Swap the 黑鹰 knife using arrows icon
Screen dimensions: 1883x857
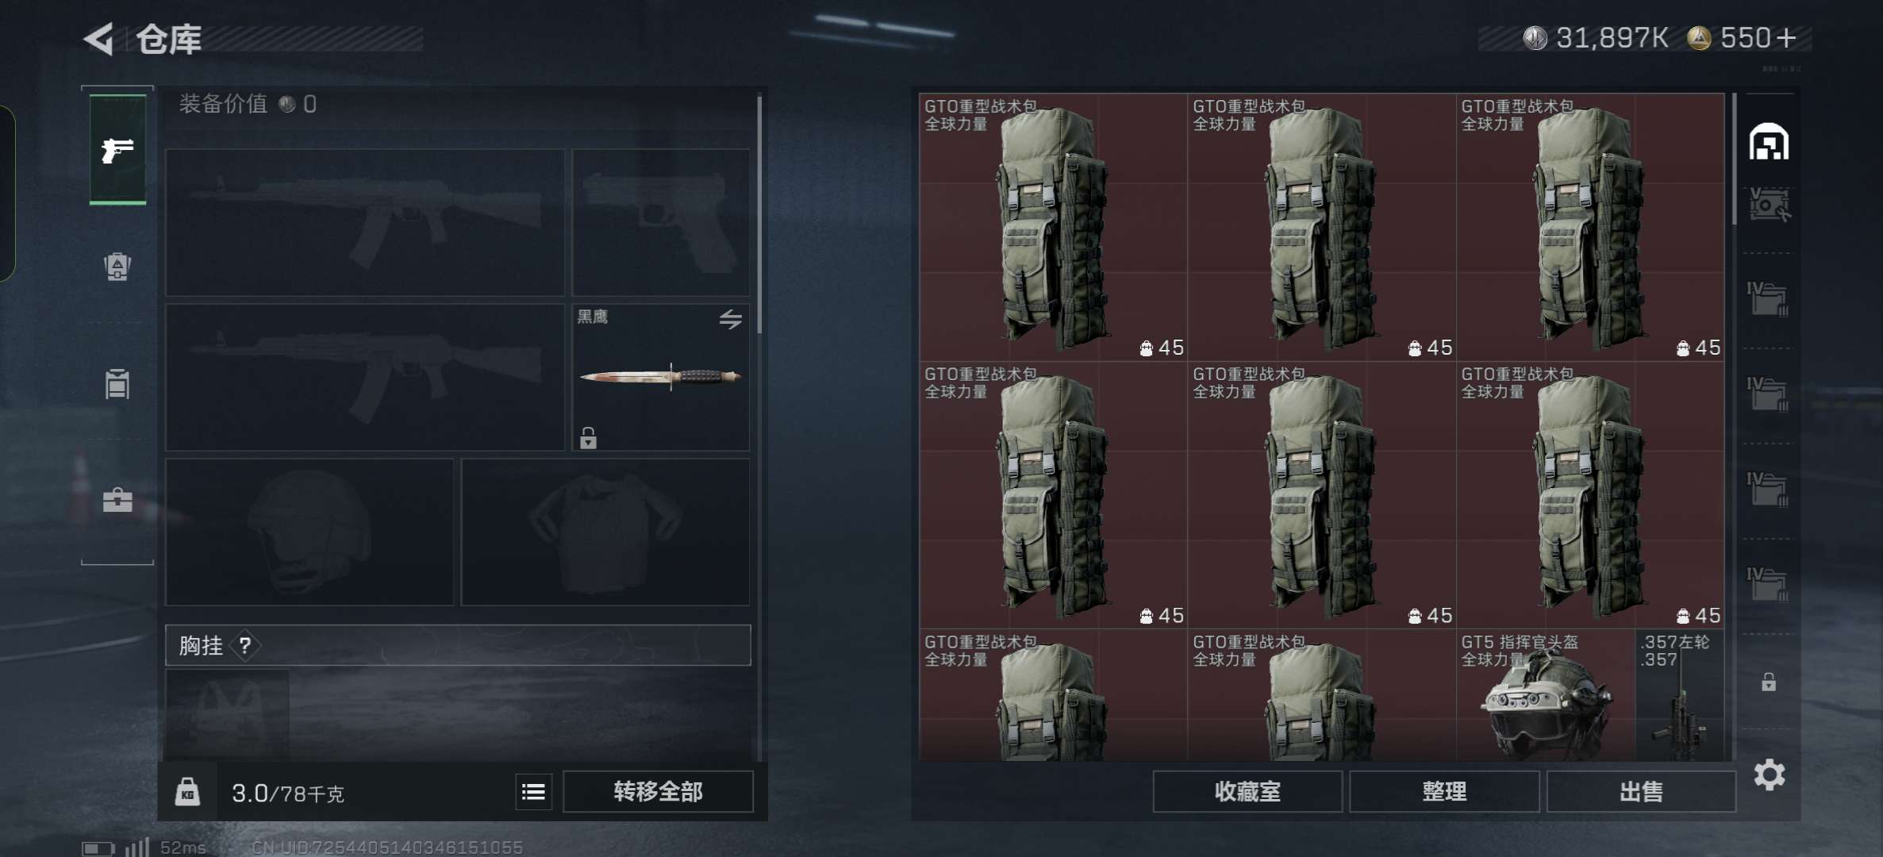(x=730, y=319)
